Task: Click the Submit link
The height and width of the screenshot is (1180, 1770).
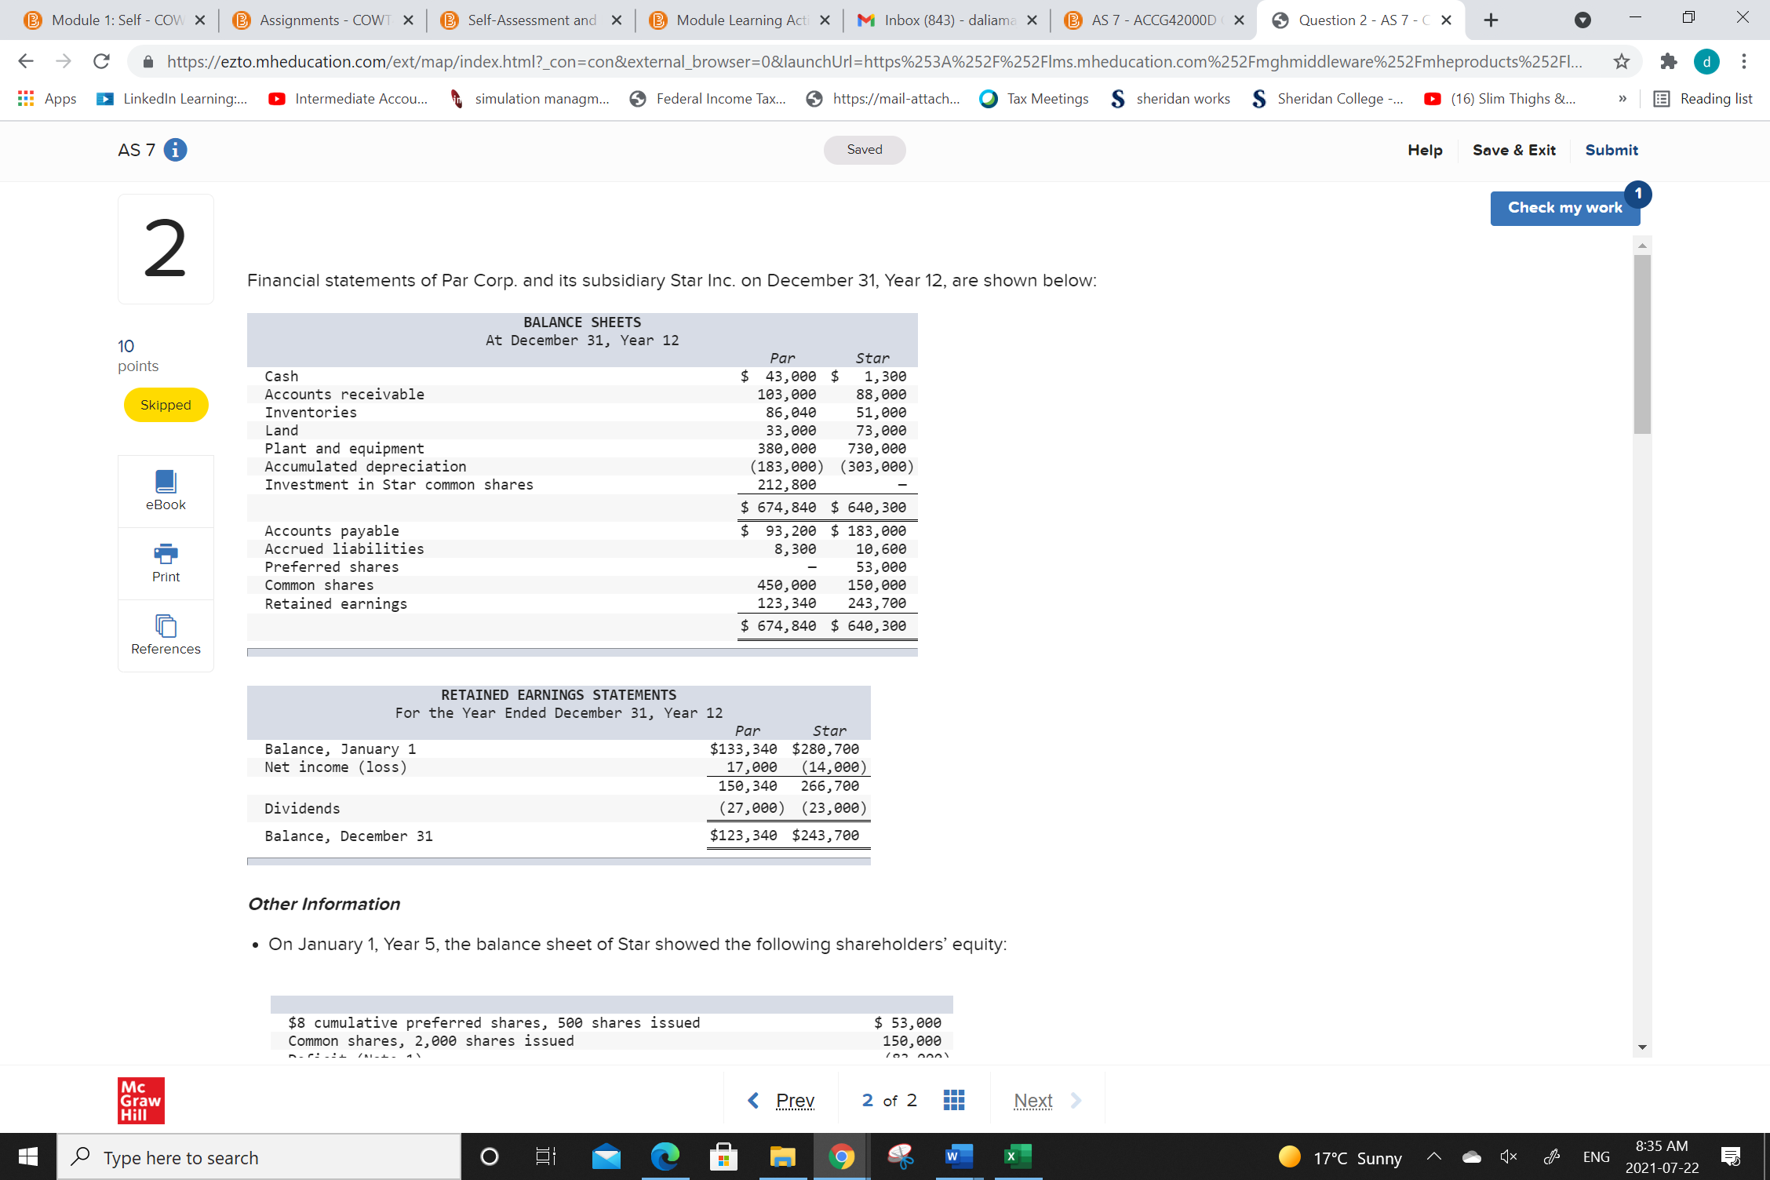Action: point(1611,150)
